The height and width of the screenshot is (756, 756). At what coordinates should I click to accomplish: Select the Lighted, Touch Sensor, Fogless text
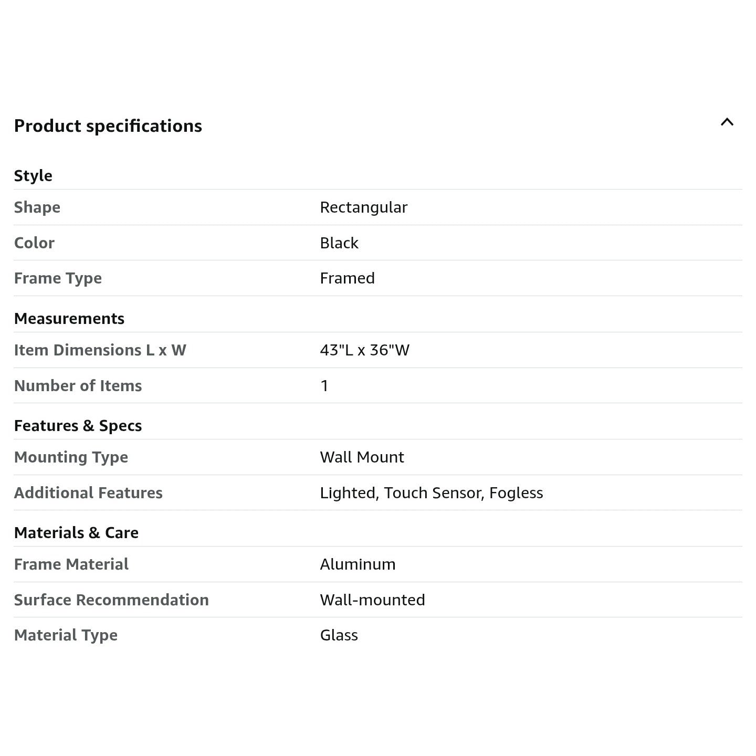tap(431, 493)
